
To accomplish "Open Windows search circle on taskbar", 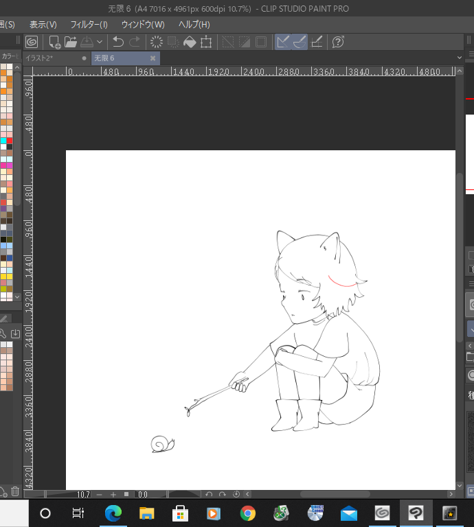I will [x=45, y=513].
